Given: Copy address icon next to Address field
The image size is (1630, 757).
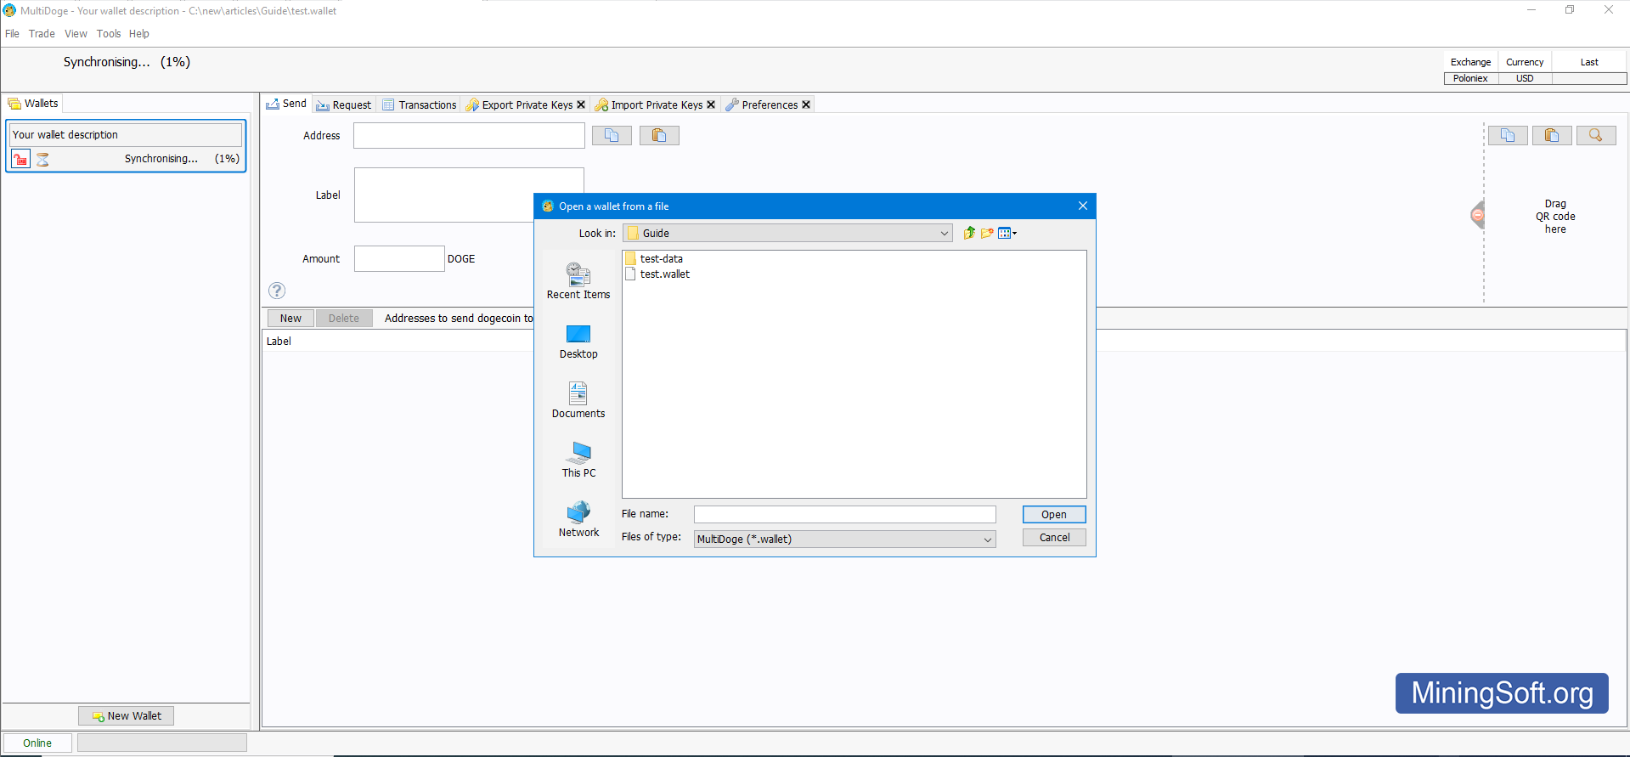Looking at the screenshot, I should [x=612, y=135].
